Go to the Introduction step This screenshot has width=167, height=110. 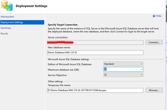pos(7,17)
